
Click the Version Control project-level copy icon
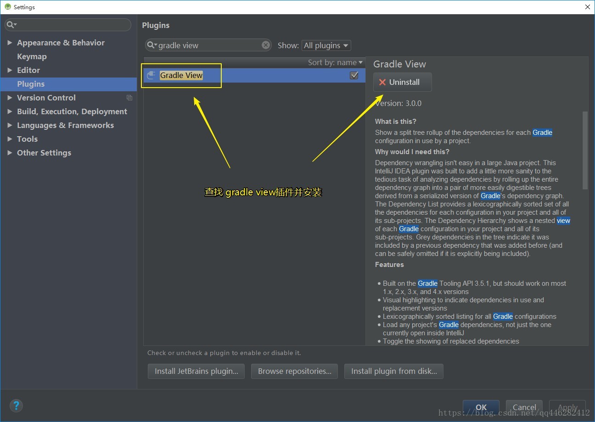[x=129, y=98]
